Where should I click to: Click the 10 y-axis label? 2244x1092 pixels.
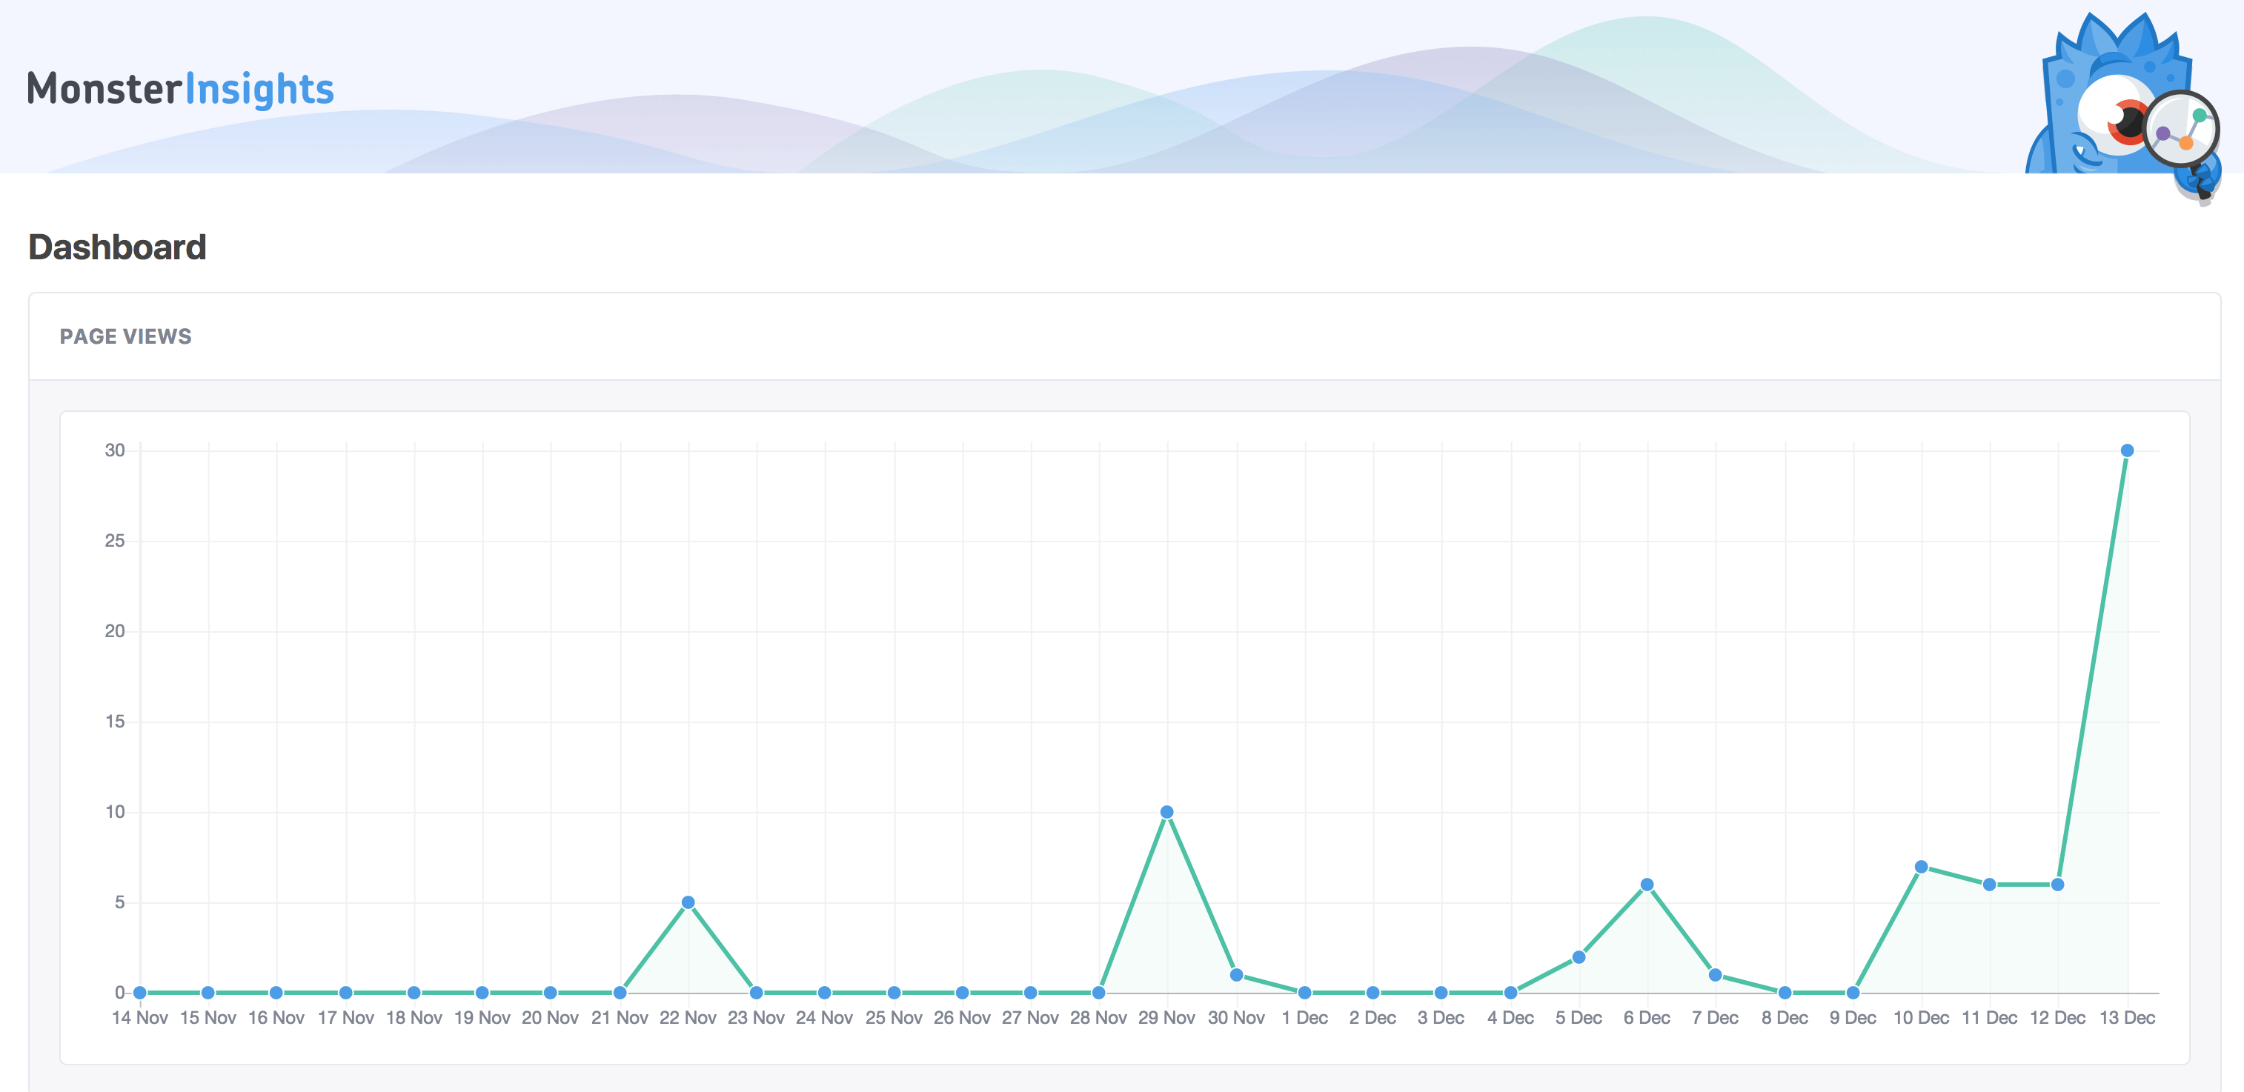(x=115, y=812)
